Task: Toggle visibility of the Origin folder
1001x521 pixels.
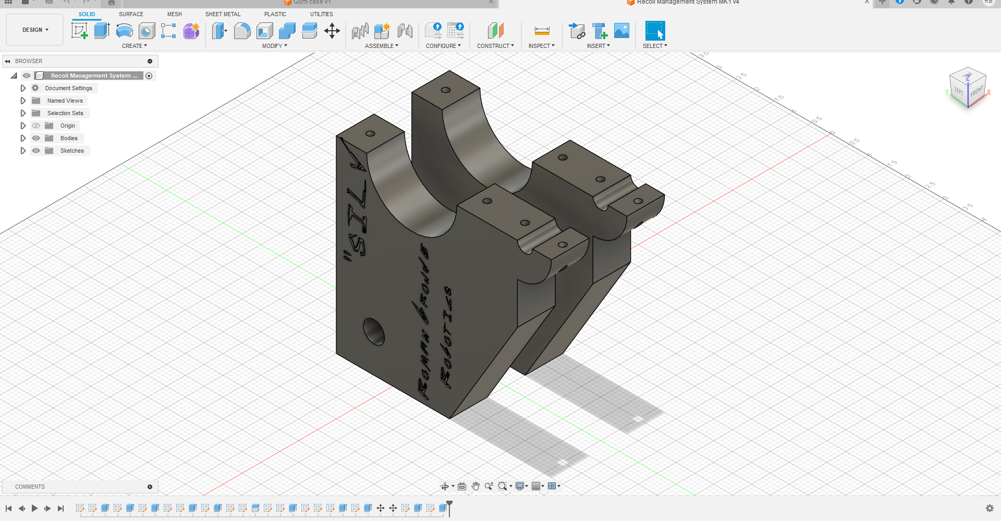Action: tap(36, 126)
